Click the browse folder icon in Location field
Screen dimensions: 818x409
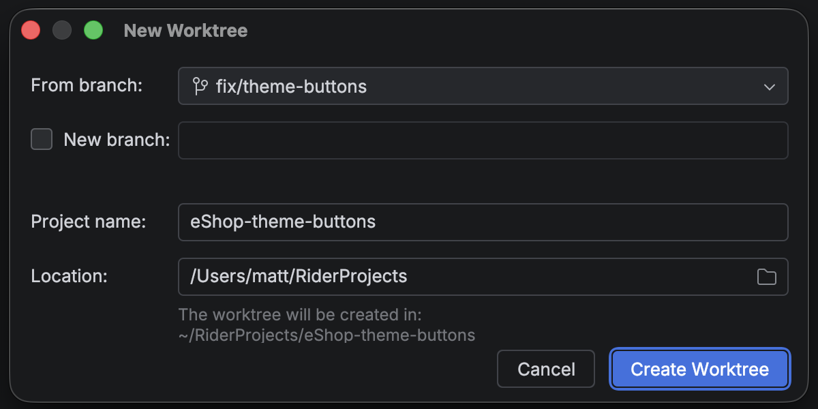767,277
